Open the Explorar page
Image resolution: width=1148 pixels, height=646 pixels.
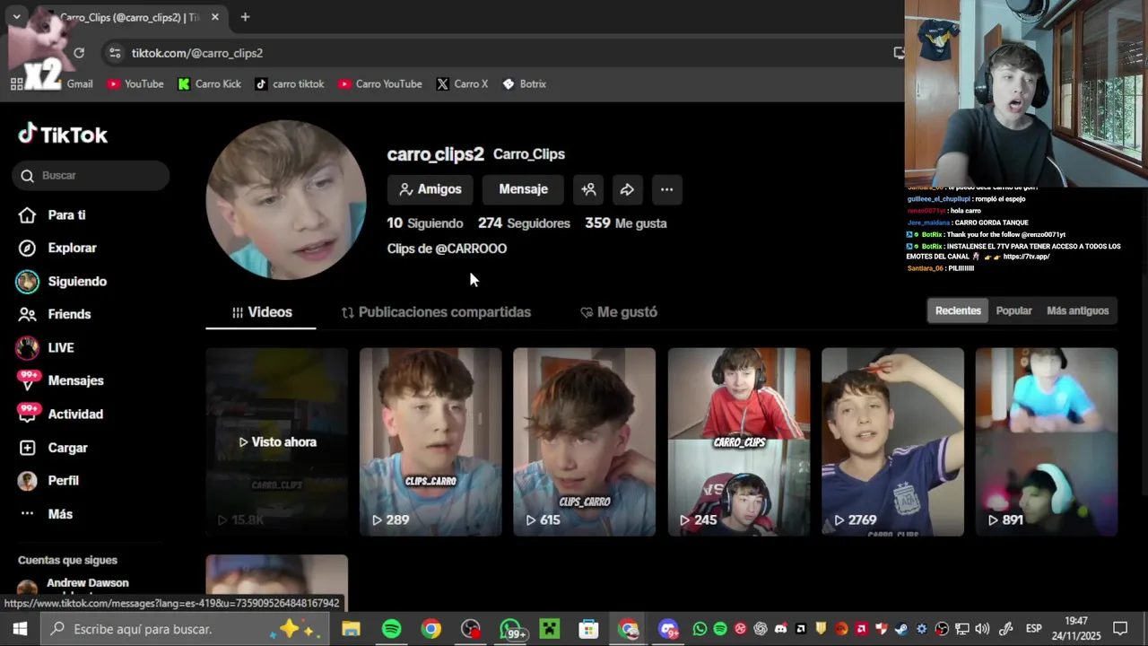[x=57, y=248]
